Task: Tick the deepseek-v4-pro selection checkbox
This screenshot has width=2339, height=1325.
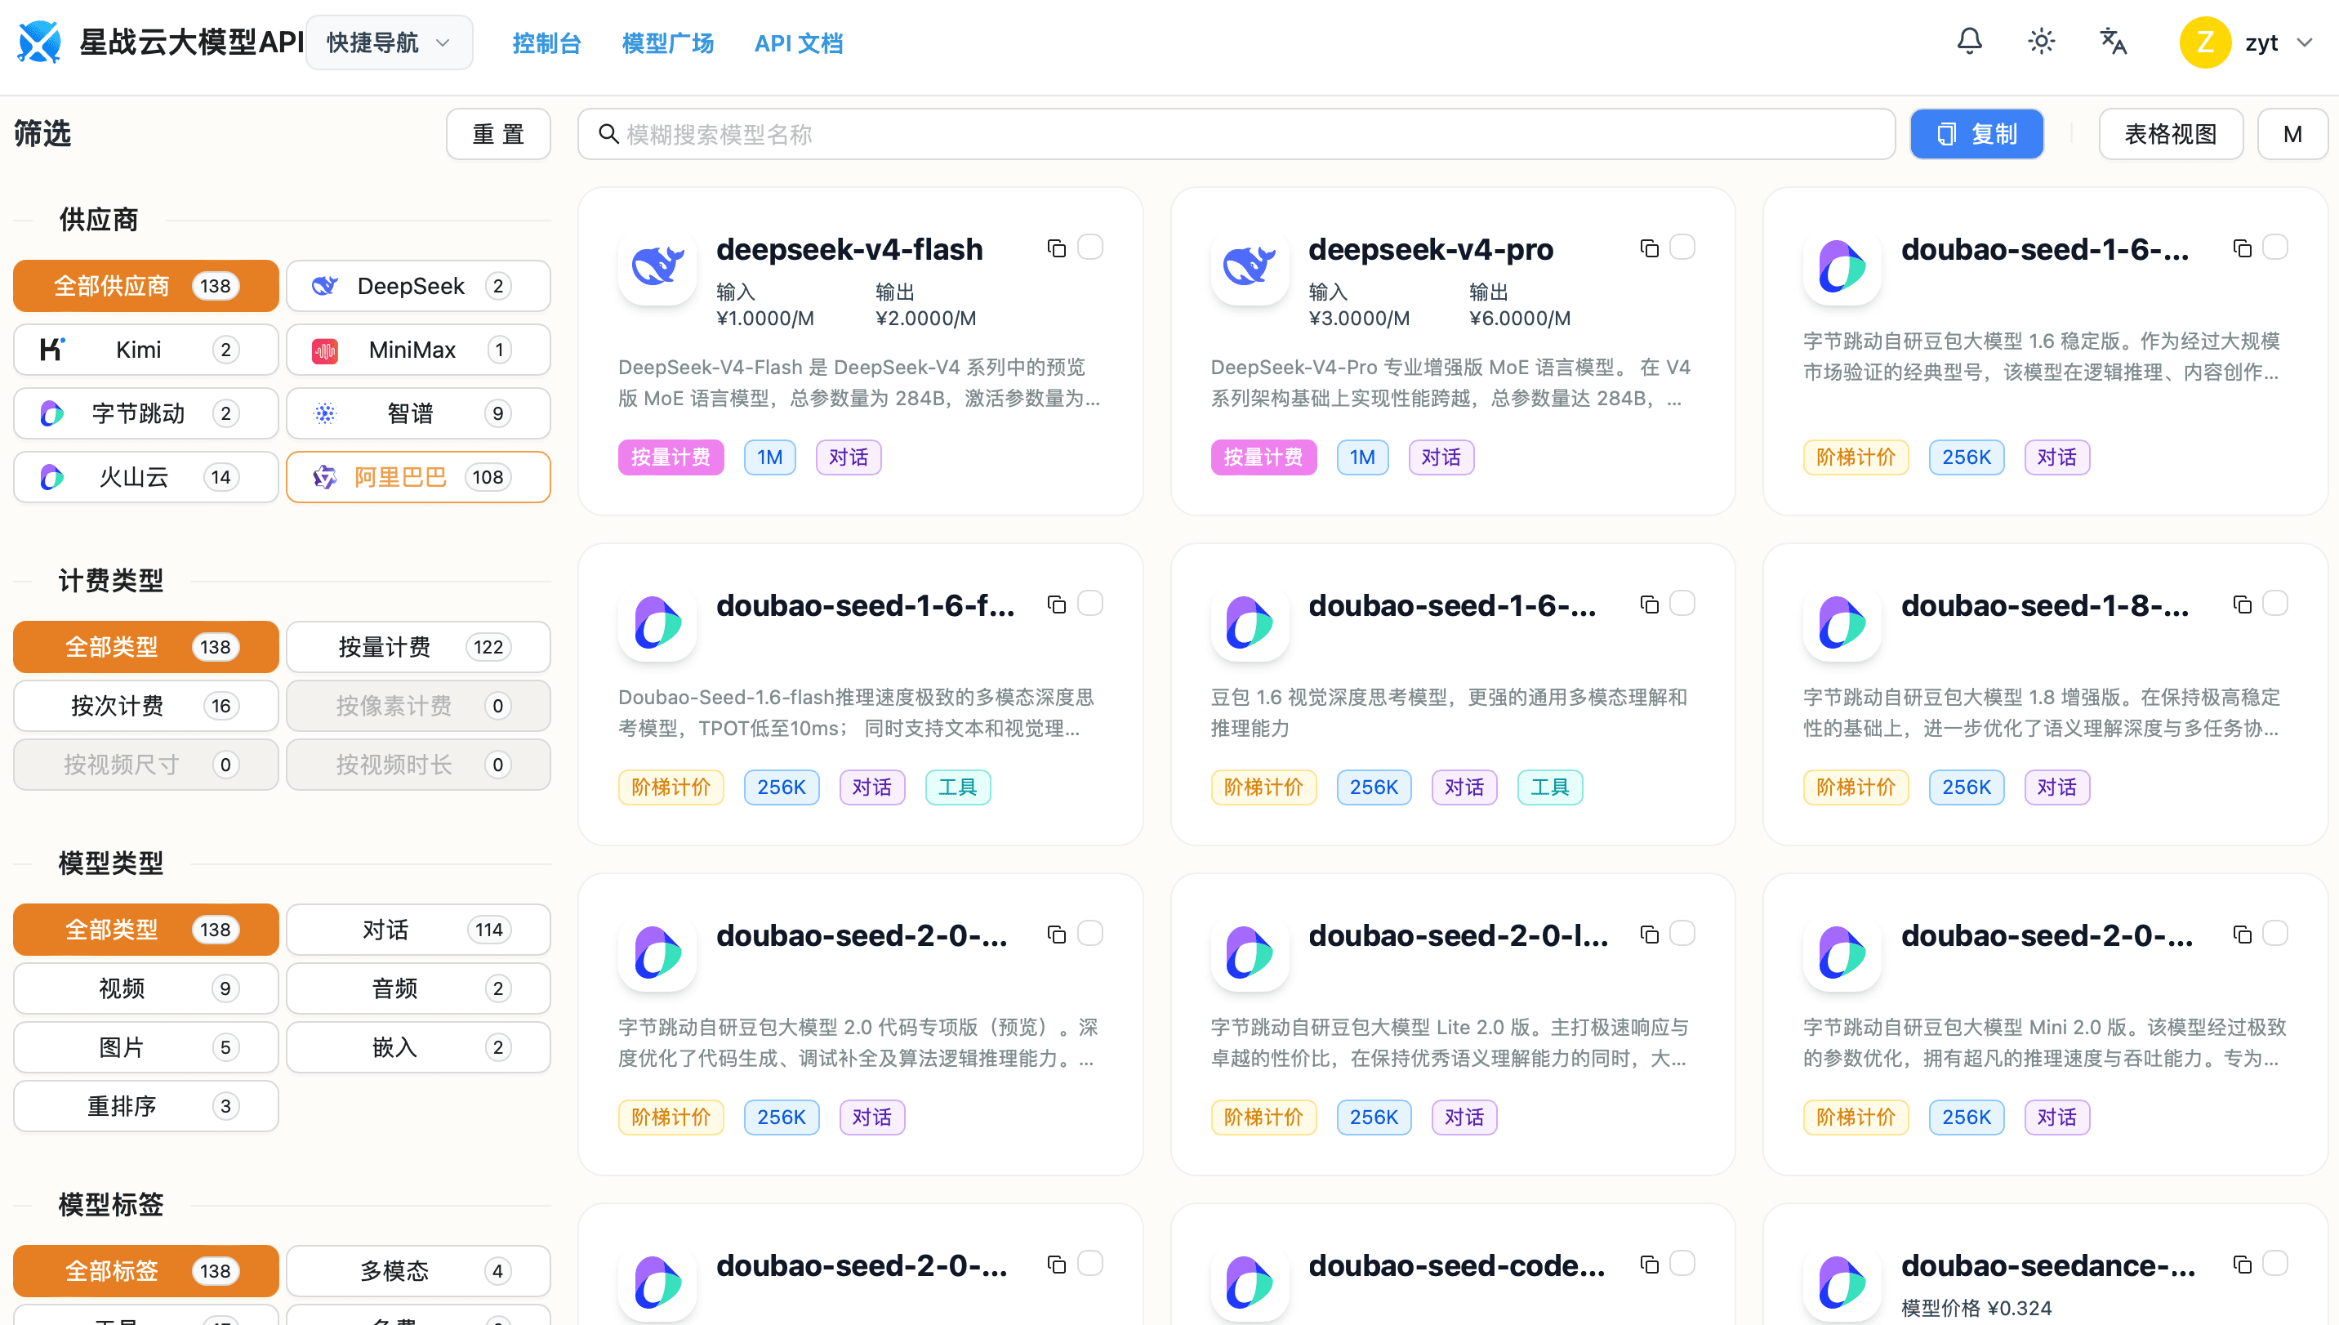Action: tap(1682, 247)
